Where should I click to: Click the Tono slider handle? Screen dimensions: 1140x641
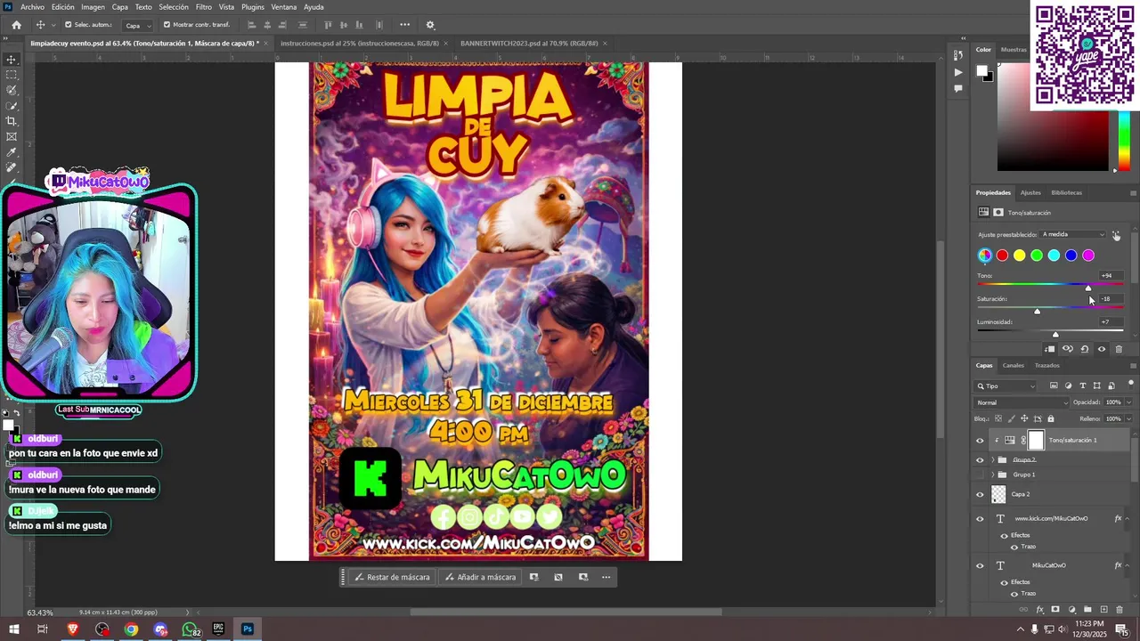[x=1087, y=288]
